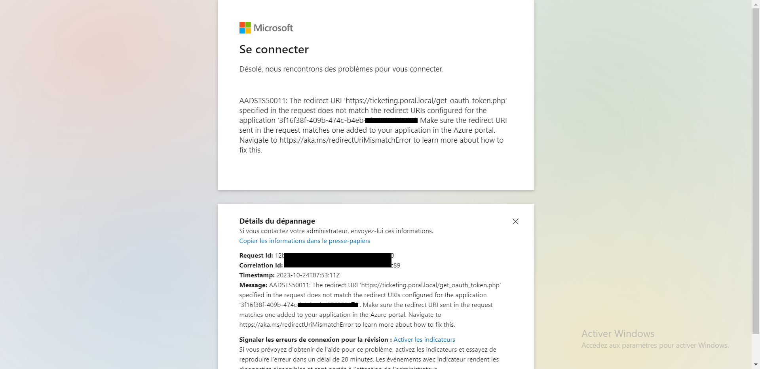Screen dimensions: 760x369
Task: Click the Détails du dépannage heading
Action: [x=277, y=221]
